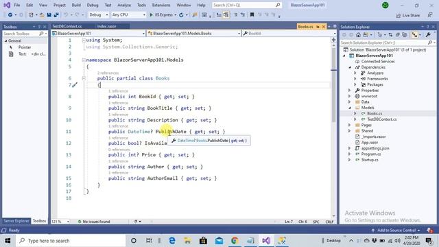The height and width of the screenshot is (247, 439).
Task: Click Sync with Active Document icon
Action: coord(390,35)
